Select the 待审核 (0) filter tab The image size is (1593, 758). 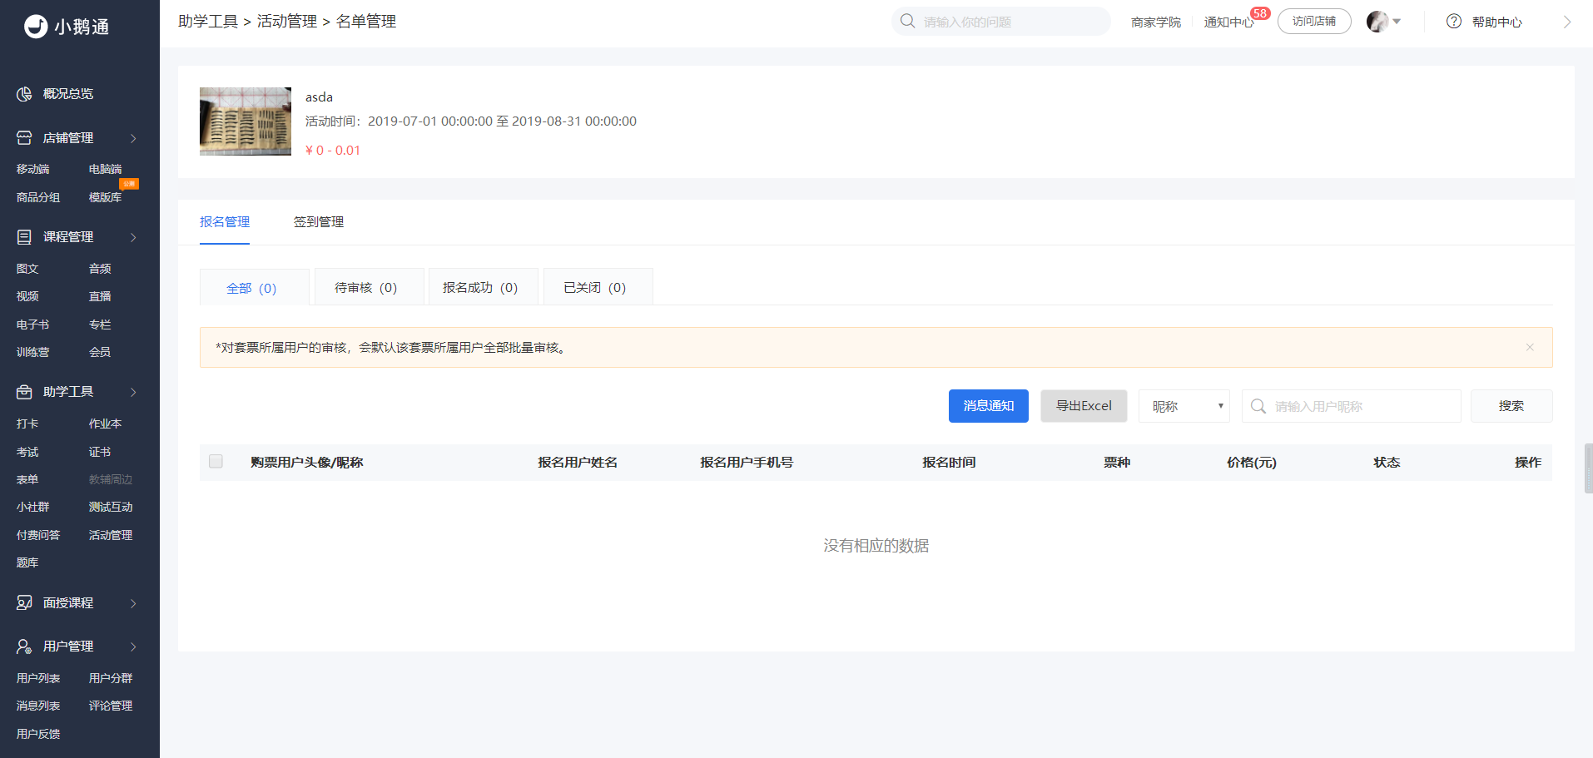[366, 287]
